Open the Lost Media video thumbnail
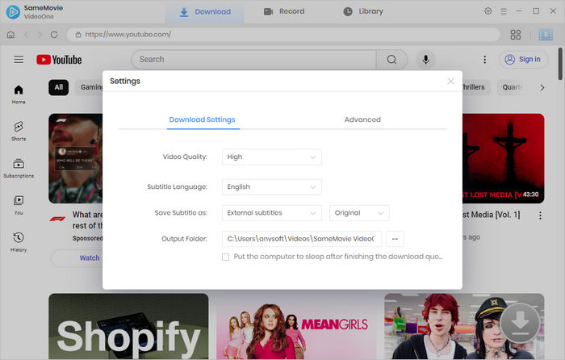Screen dimensions: 565x360 pos(504,158)
